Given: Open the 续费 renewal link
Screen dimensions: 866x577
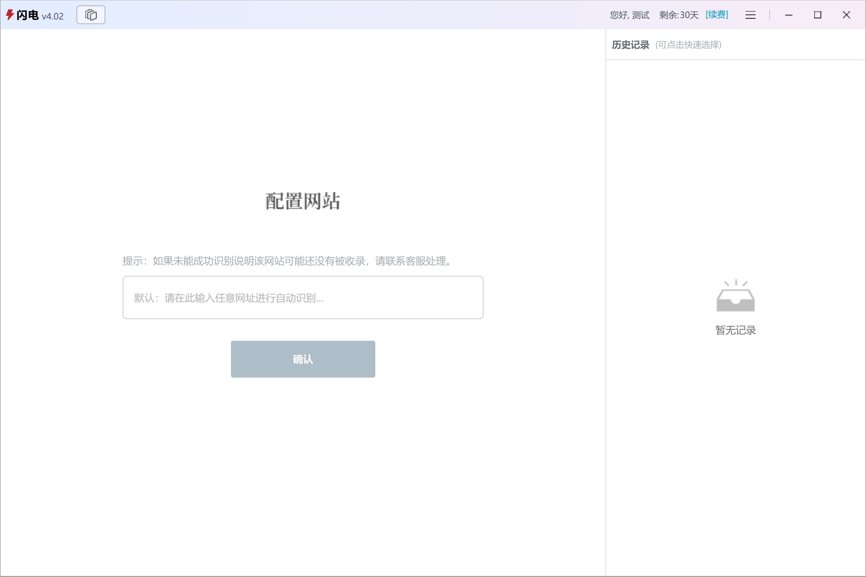Looking at the screenshot, I should (716, 15).
